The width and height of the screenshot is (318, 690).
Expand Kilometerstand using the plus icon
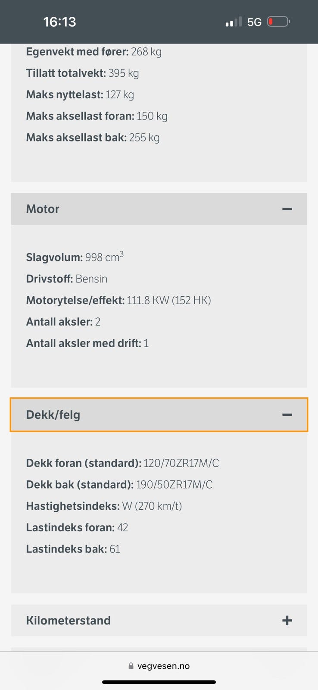point(287,621)
